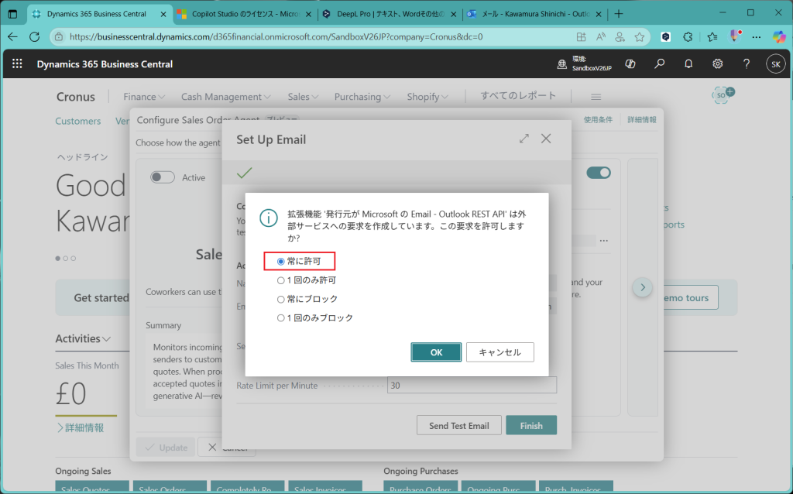Expand the Shopify menu

[427, 97]
